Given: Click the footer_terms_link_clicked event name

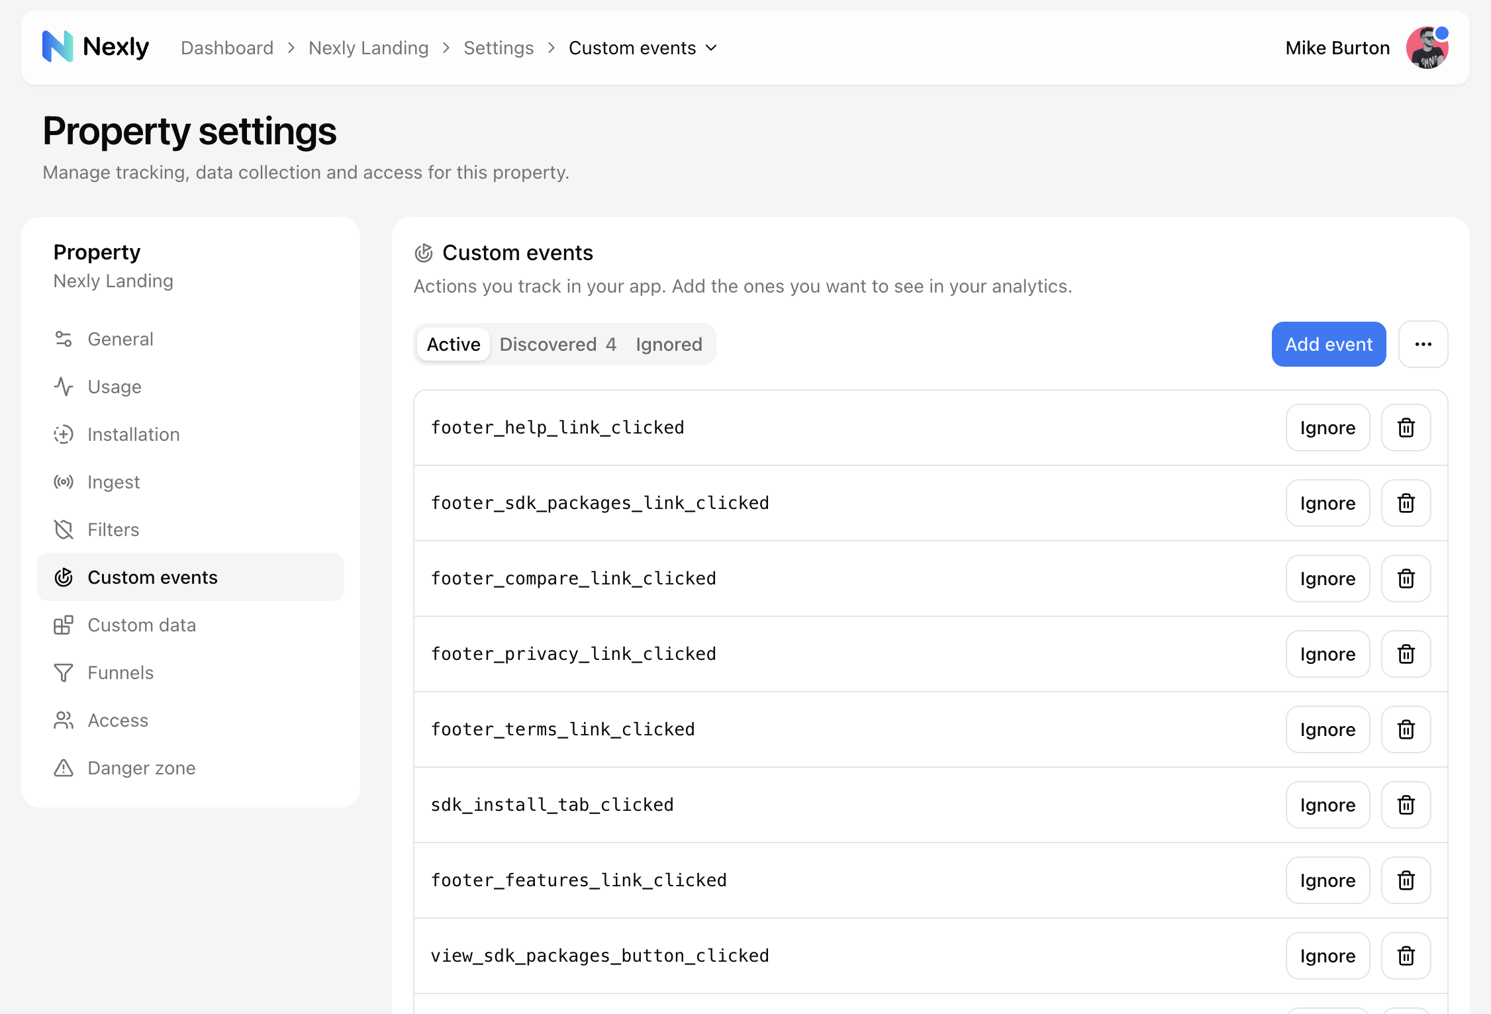Looking at the screenshot, I should [563, 729].
